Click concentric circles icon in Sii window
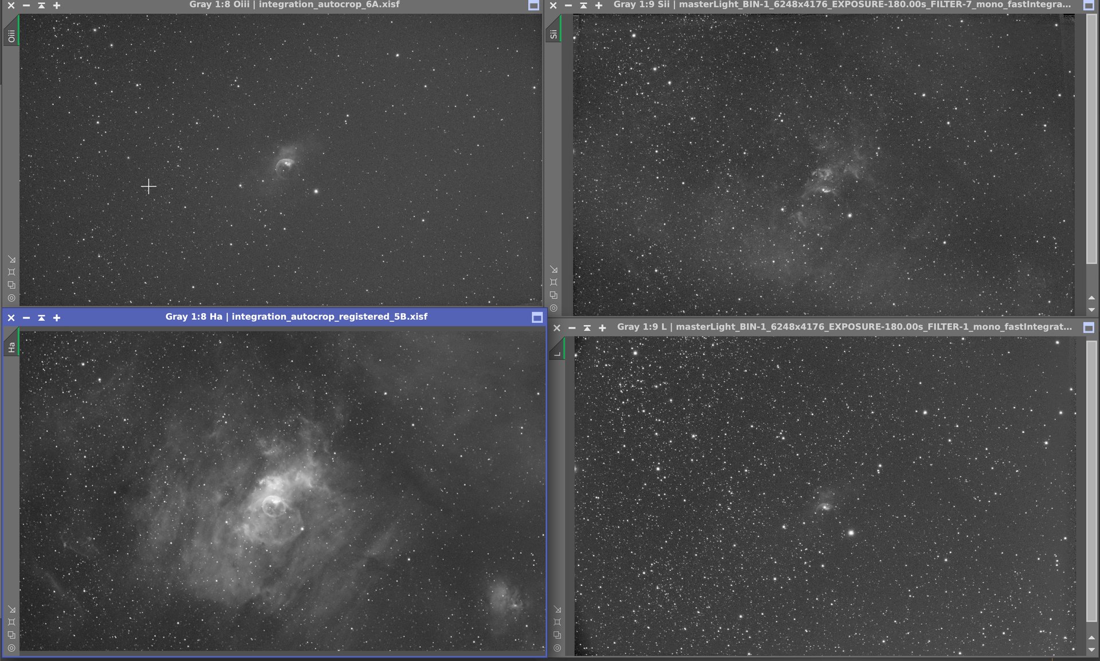This screenshot has height=661, width=1100. pyautogui.click(x=553, y=308)
